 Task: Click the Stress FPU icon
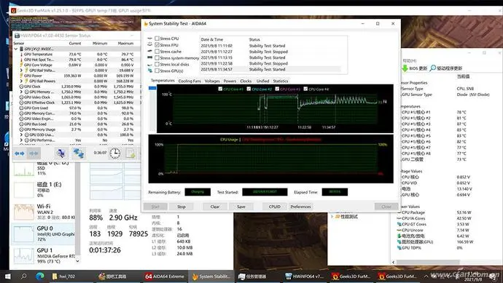coord(150,45)
